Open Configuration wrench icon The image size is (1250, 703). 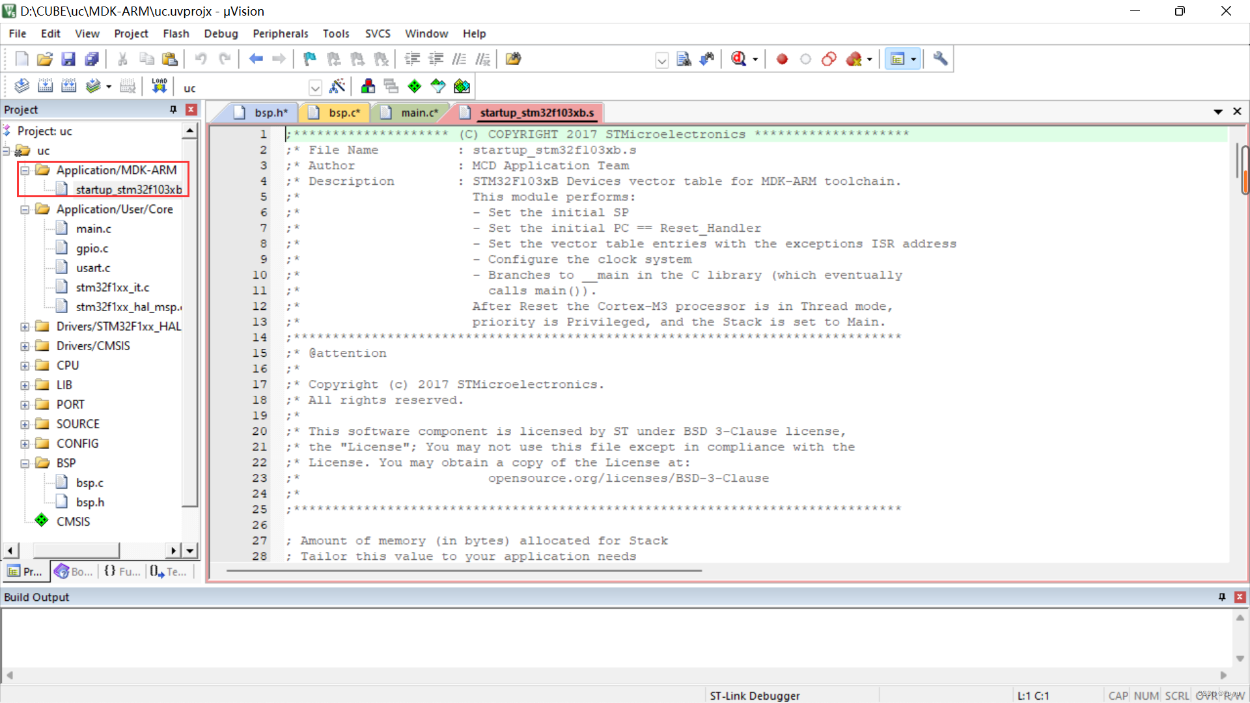940,59
